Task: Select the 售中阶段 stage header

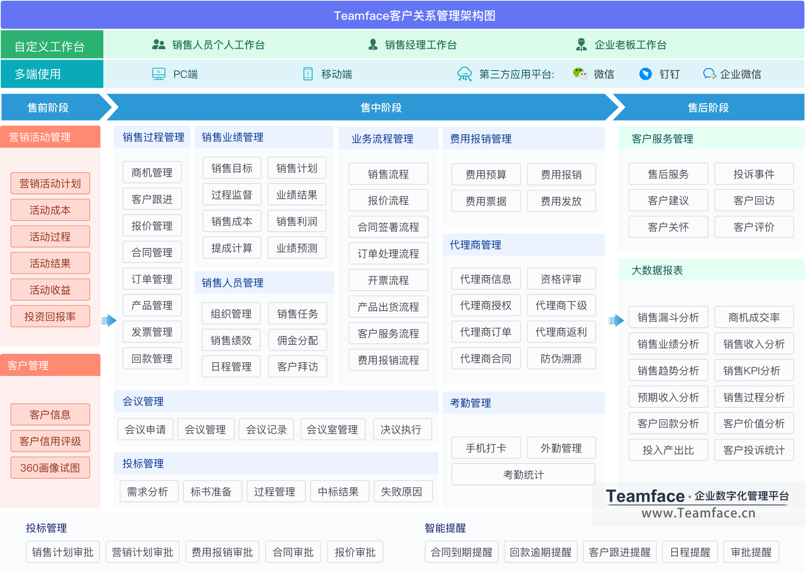Action: point(363,107)
